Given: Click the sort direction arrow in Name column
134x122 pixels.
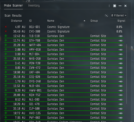Looking at the screenshot, I should tap(84, 21).
